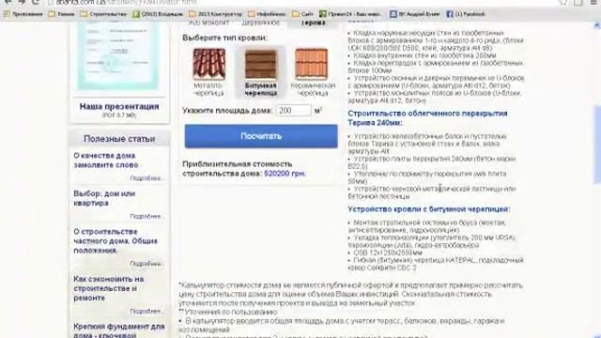Open the Приложения apps shortcut in bookmarks bar
Viewport: 601px width, 338px height.
(x=23, y=14)
